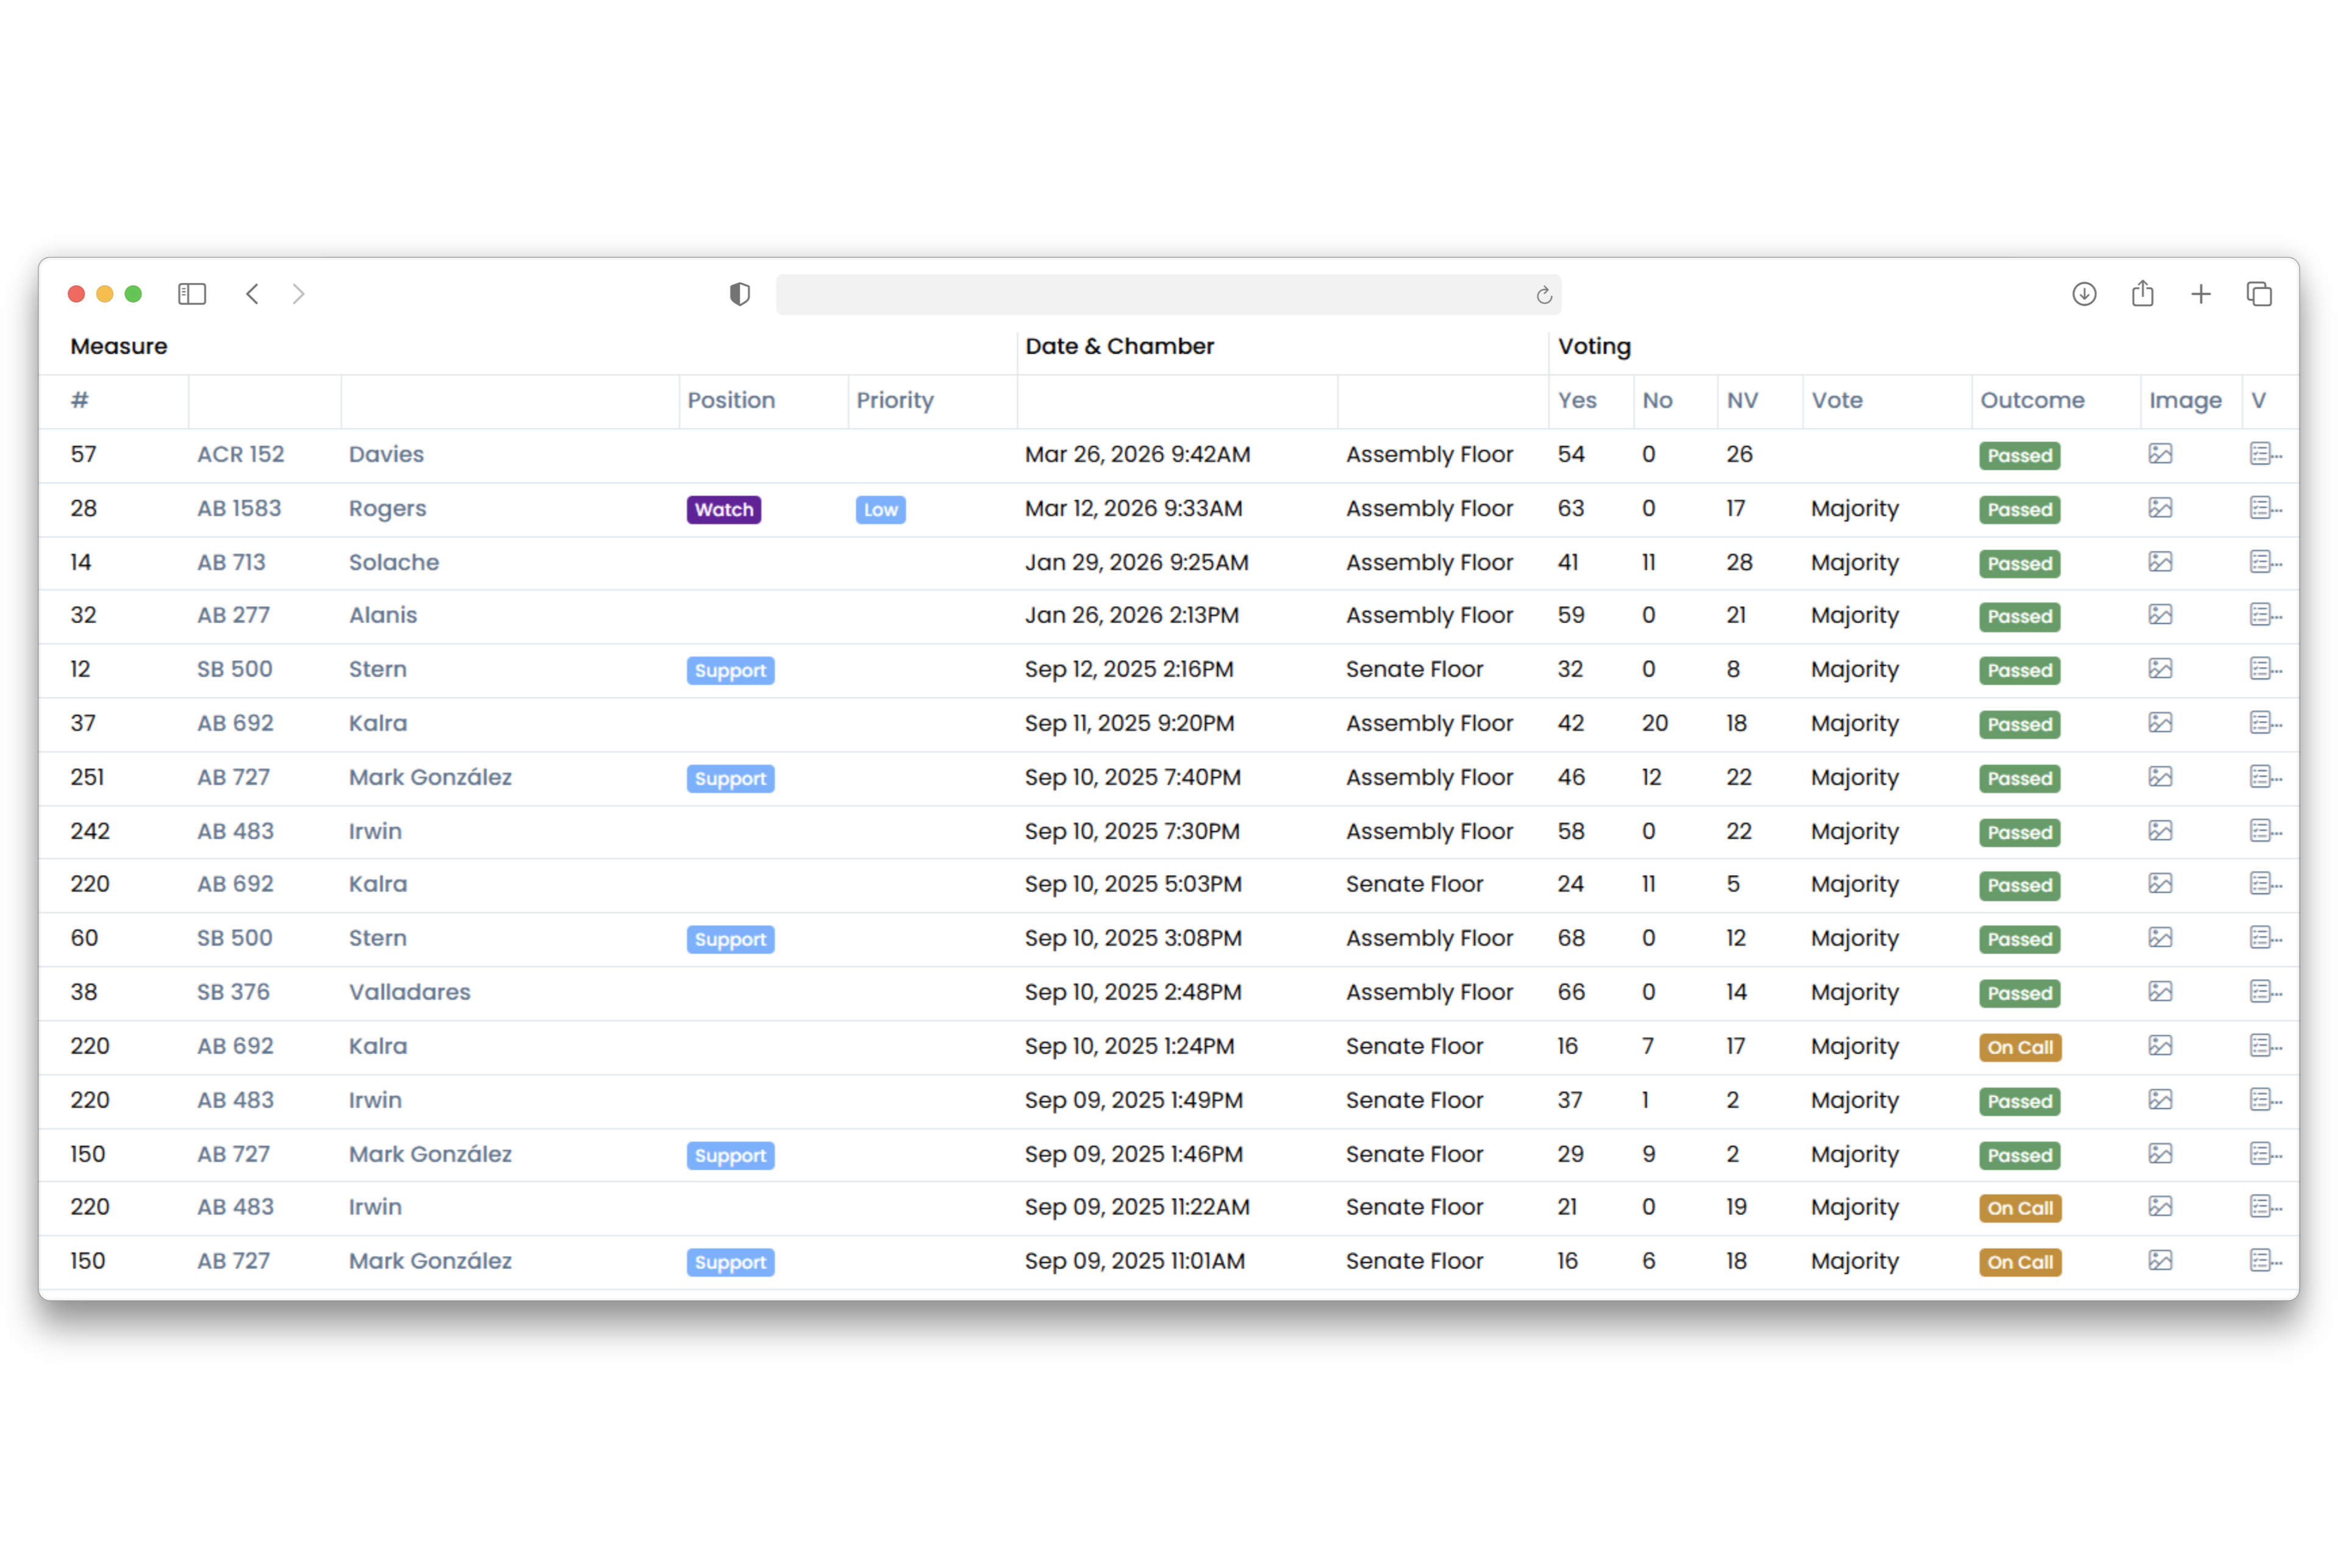Go back with left chevron

tap(253, 294)
